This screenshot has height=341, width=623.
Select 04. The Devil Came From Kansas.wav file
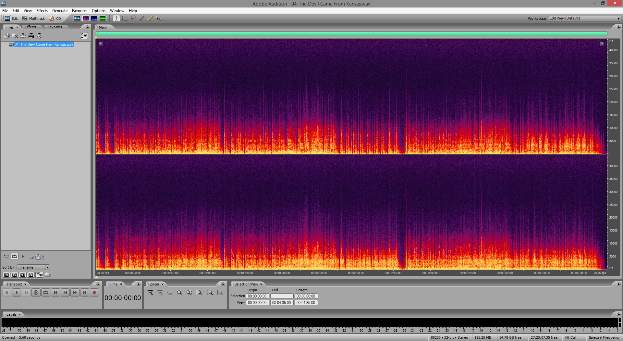coord(43,44)
